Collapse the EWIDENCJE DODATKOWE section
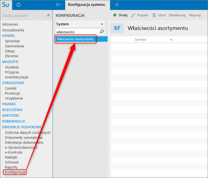 [x=22, y=127]
